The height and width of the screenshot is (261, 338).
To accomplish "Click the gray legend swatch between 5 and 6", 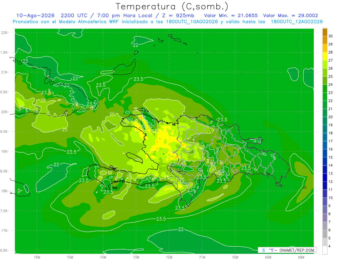I will [x=325, y=234].
